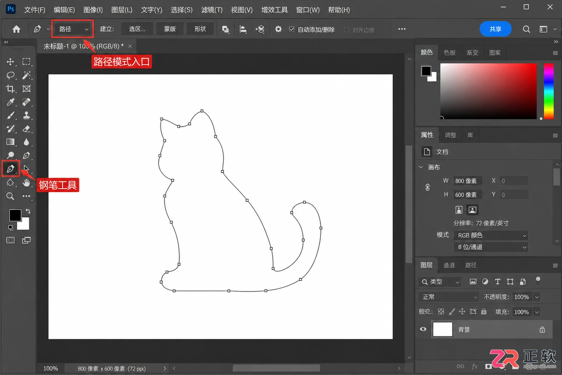562x375 pixels.
Task: Click the hue spectrum slider
Action: (x=549, y=91)
